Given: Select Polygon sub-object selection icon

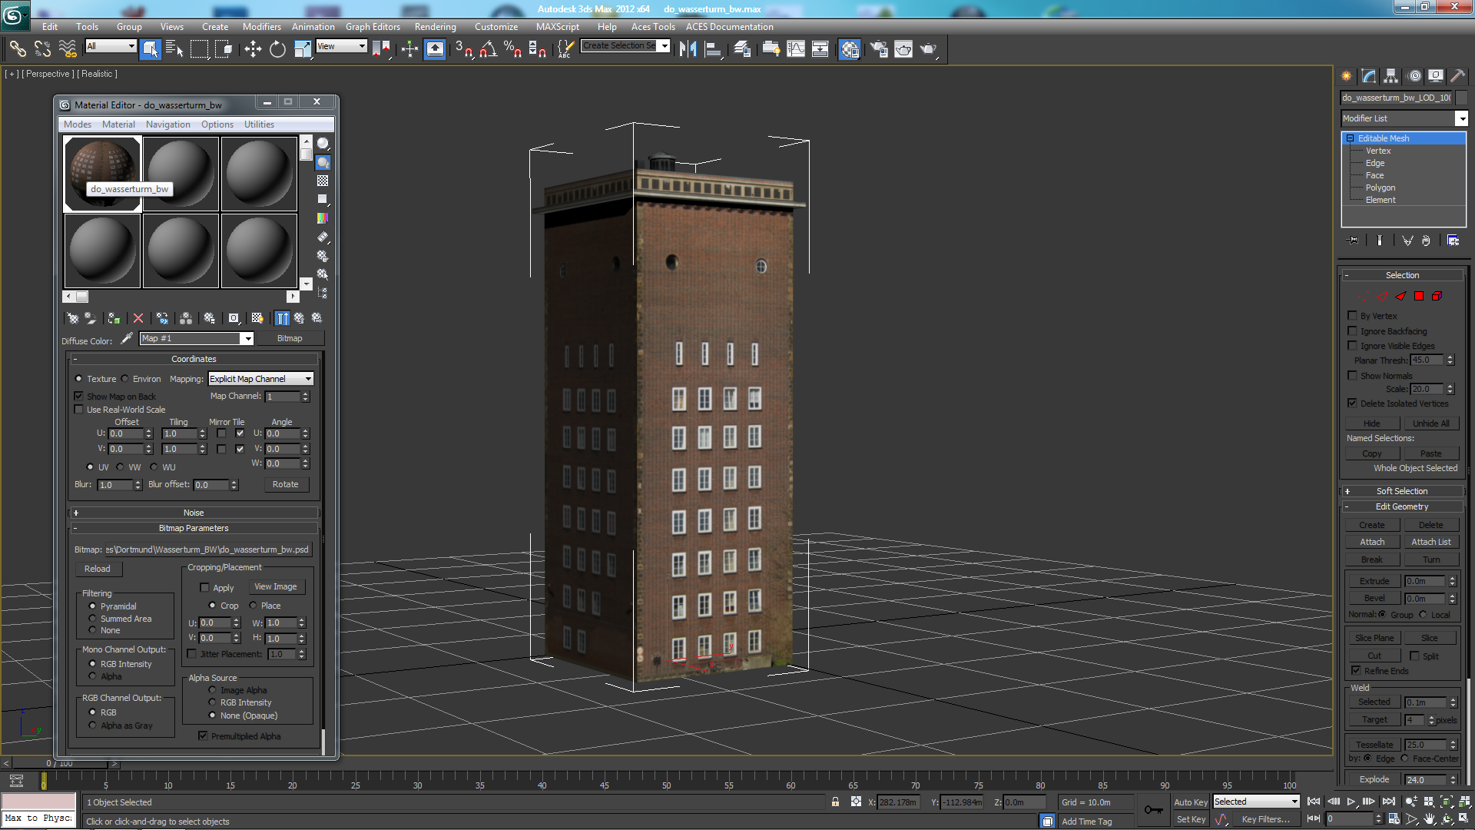Looking at the screenshot, I should point(1419,296).
